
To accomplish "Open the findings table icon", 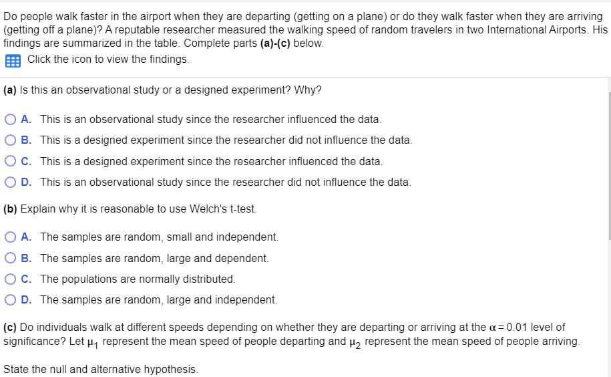I will coord(13,61).
